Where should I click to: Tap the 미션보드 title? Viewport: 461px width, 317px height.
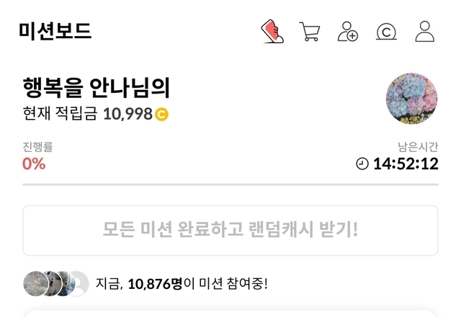pos(55,31)
